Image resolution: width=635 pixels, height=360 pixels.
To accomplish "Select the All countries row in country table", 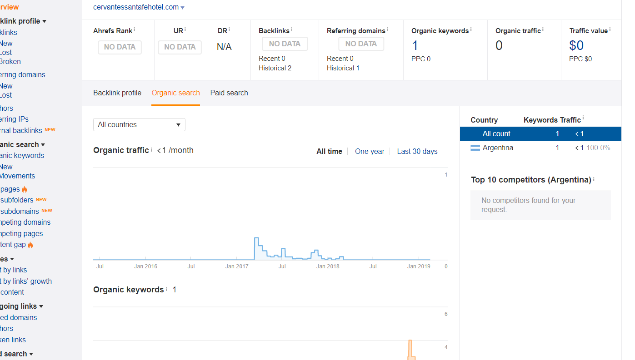I will (540, 133).
